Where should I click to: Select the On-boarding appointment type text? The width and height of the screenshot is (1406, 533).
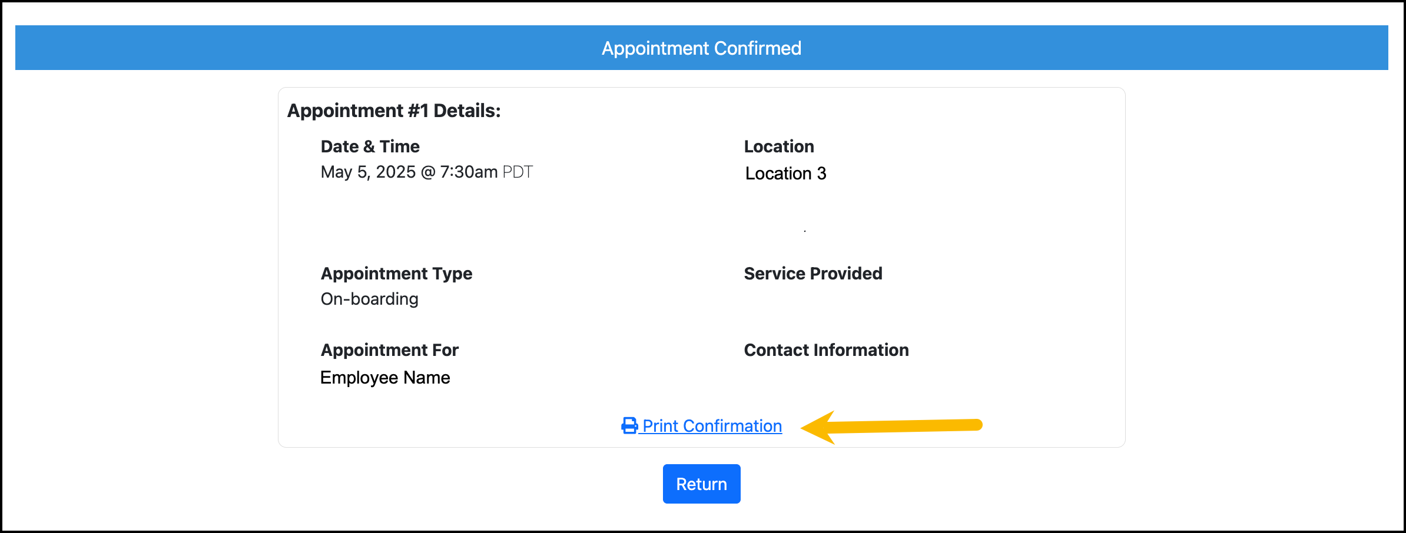(369, 299)
